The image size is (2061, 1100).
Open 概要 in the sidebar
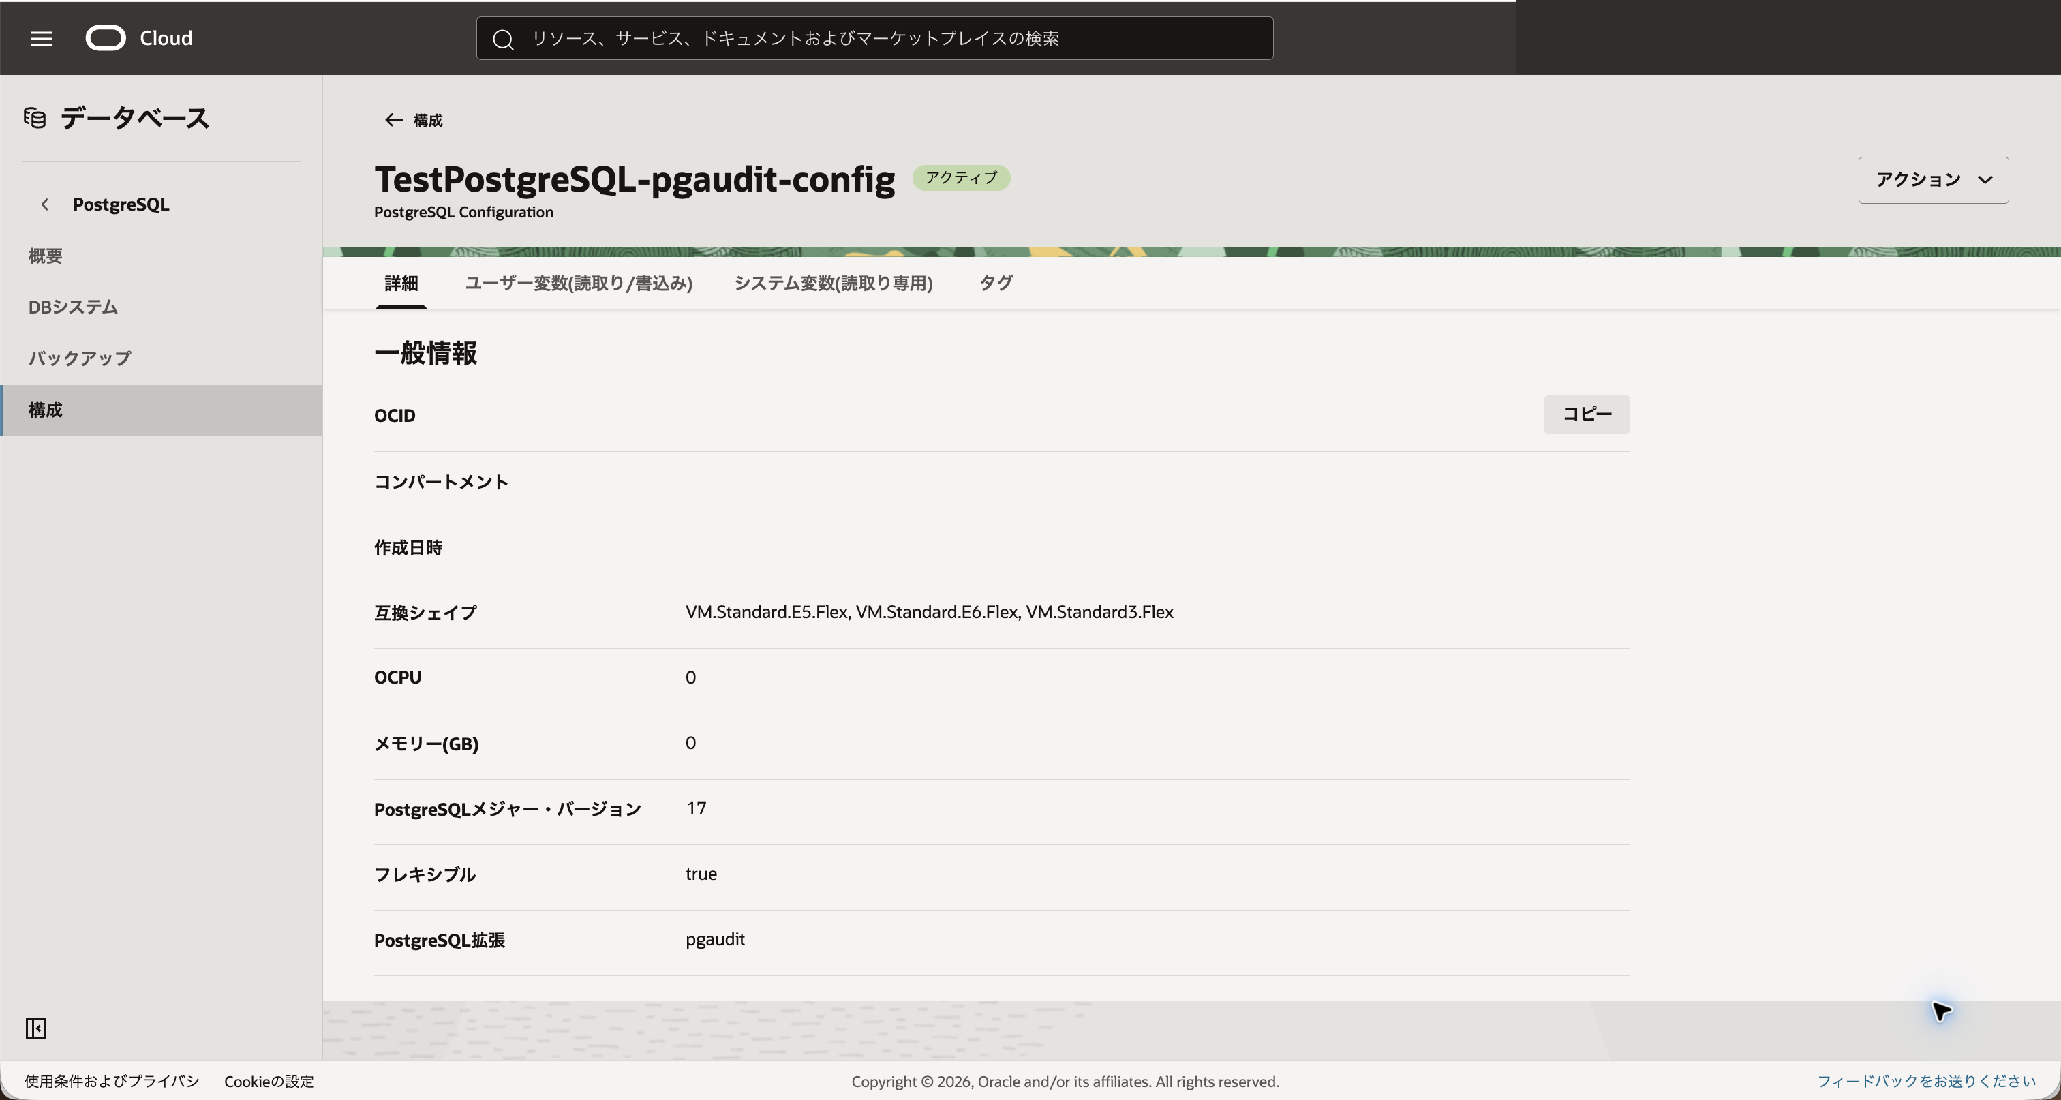coord(162,256)
